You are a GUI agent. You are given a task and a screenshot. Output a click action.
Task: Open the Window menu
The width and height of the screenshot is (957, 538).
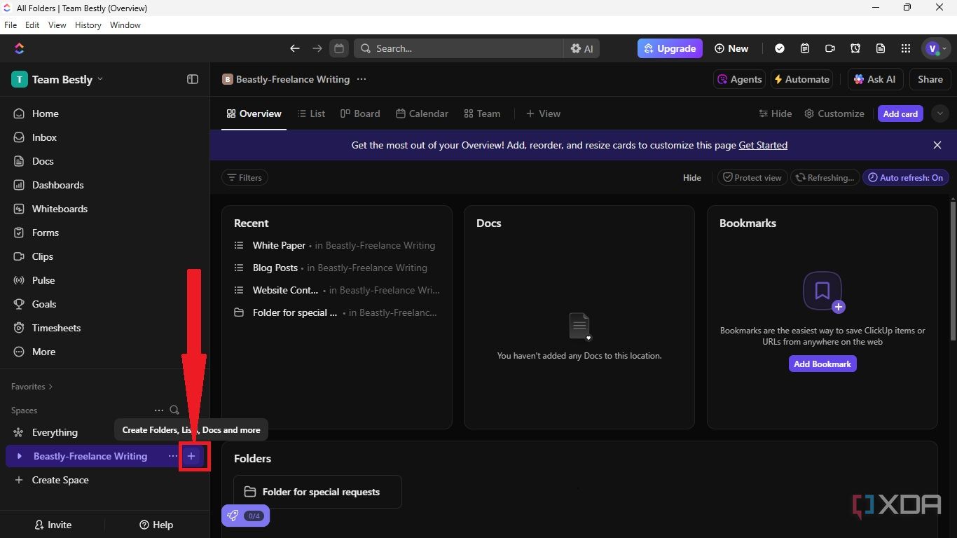(x=125, y=25)
